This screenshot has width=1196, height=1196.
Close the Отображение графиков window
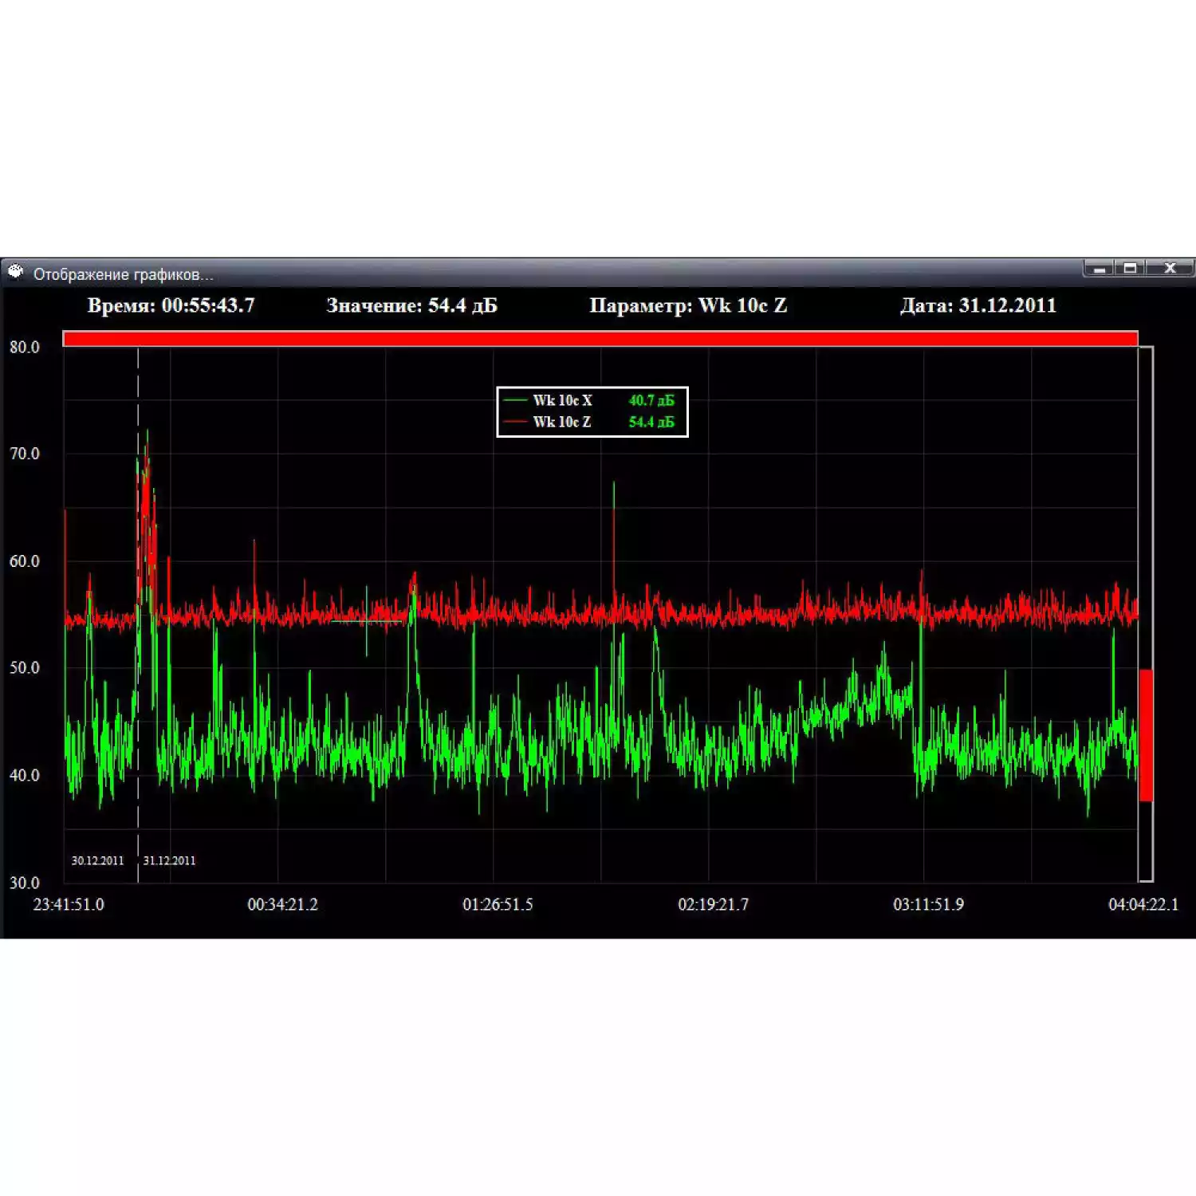[x=1170, y=269]
